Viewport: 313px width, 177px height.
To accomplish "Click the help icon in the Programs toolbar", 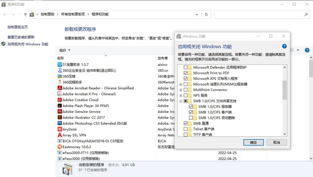I will click(307, 50).
